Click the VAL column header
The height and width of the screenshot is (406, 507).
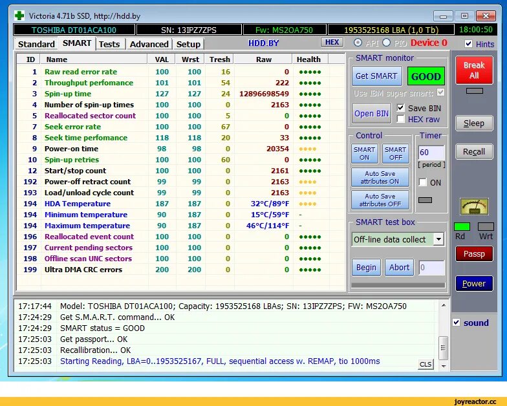click(x=162, y=59)
